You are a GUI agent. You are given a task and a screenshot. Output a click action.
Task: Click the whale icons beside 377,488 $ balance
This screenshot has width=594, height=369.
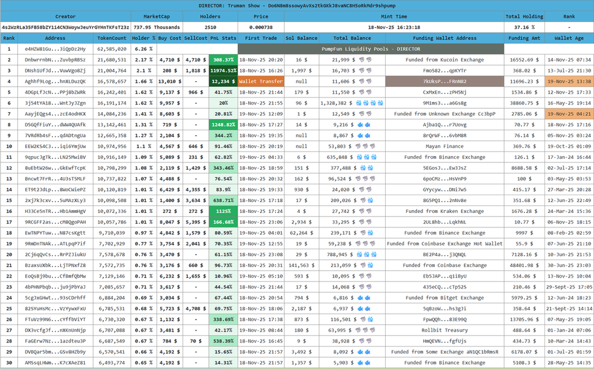tap(365, 168)
